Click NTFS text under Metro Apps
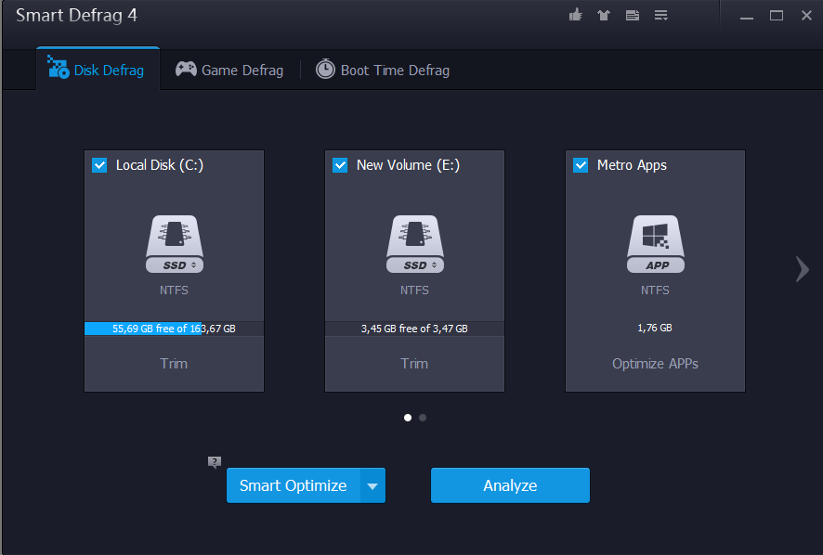The image size is (823, 555). tap(655, 290)
